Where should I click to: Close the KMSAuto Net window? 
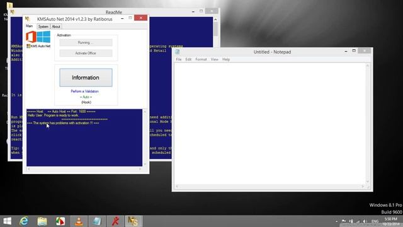pyautogui.click(x=140, y=18)
